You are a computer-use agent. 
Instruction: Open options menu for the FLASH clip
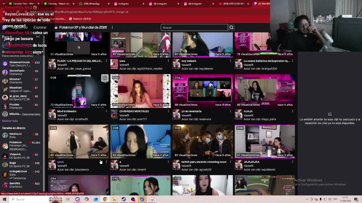[106, 61]
